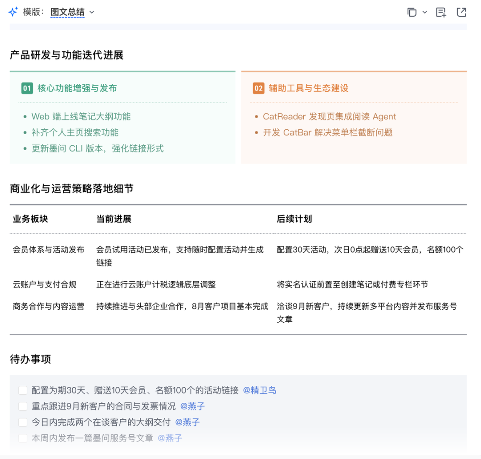Click @燕子 mention on 合同与发票情况 item
The height and width of the screenshot is (459, 481).
(192, 406)
